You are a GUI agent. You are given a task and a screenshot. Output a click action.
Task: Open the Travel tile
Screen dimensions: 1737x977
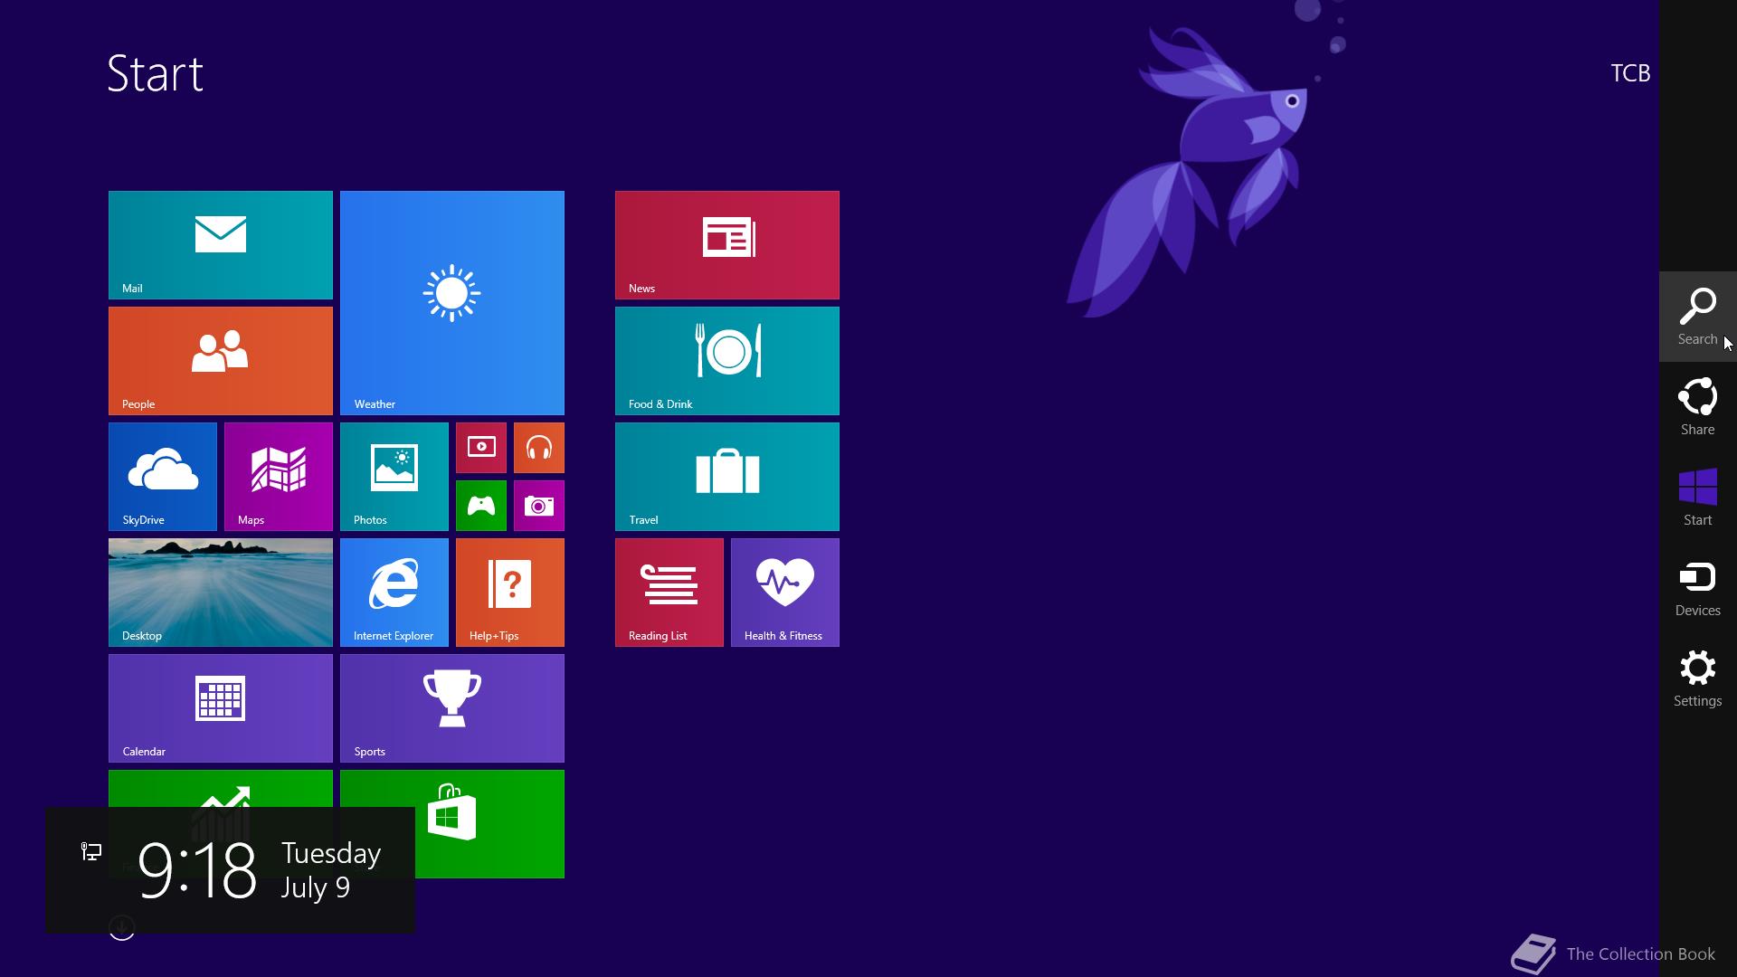(x=727, y=477)
